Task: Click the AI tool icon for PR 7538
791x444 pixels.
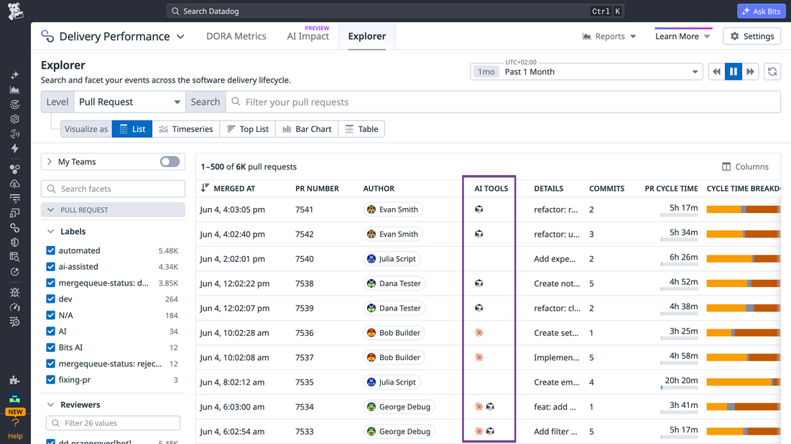Action: click(478, 283)
